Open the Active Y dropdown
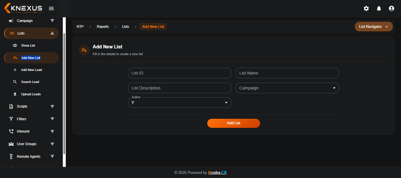The width and height of the screenshot is (401, 178). coord(180,103)
